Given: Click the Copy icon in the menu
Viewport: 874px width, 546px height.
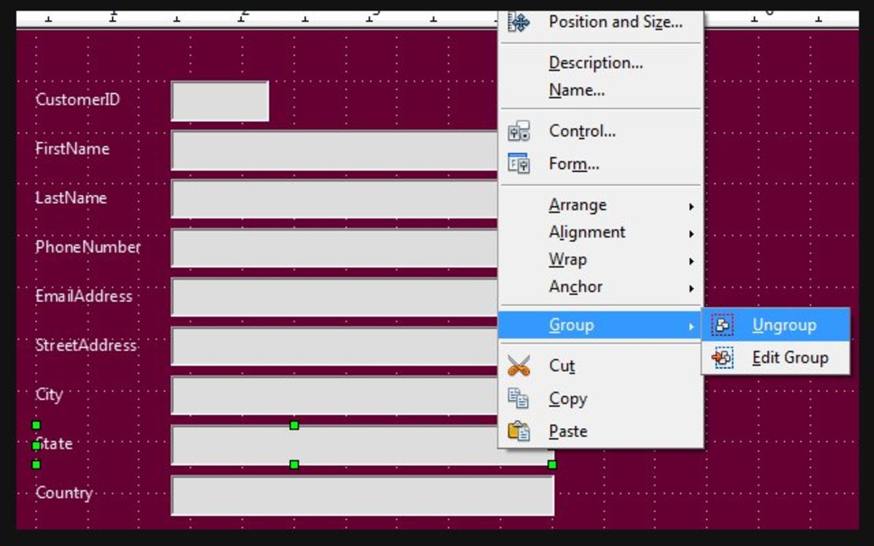Looking at the screenshot, I should pyautogui.click(x=519, y=397).
